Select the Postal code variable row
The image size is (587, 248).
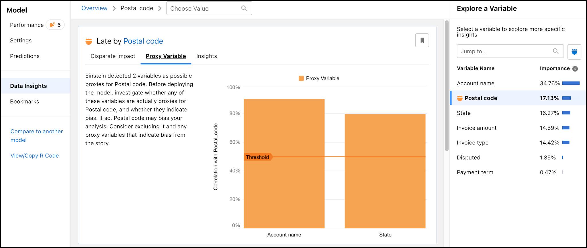pyautogui.click(x=518, y=98)
